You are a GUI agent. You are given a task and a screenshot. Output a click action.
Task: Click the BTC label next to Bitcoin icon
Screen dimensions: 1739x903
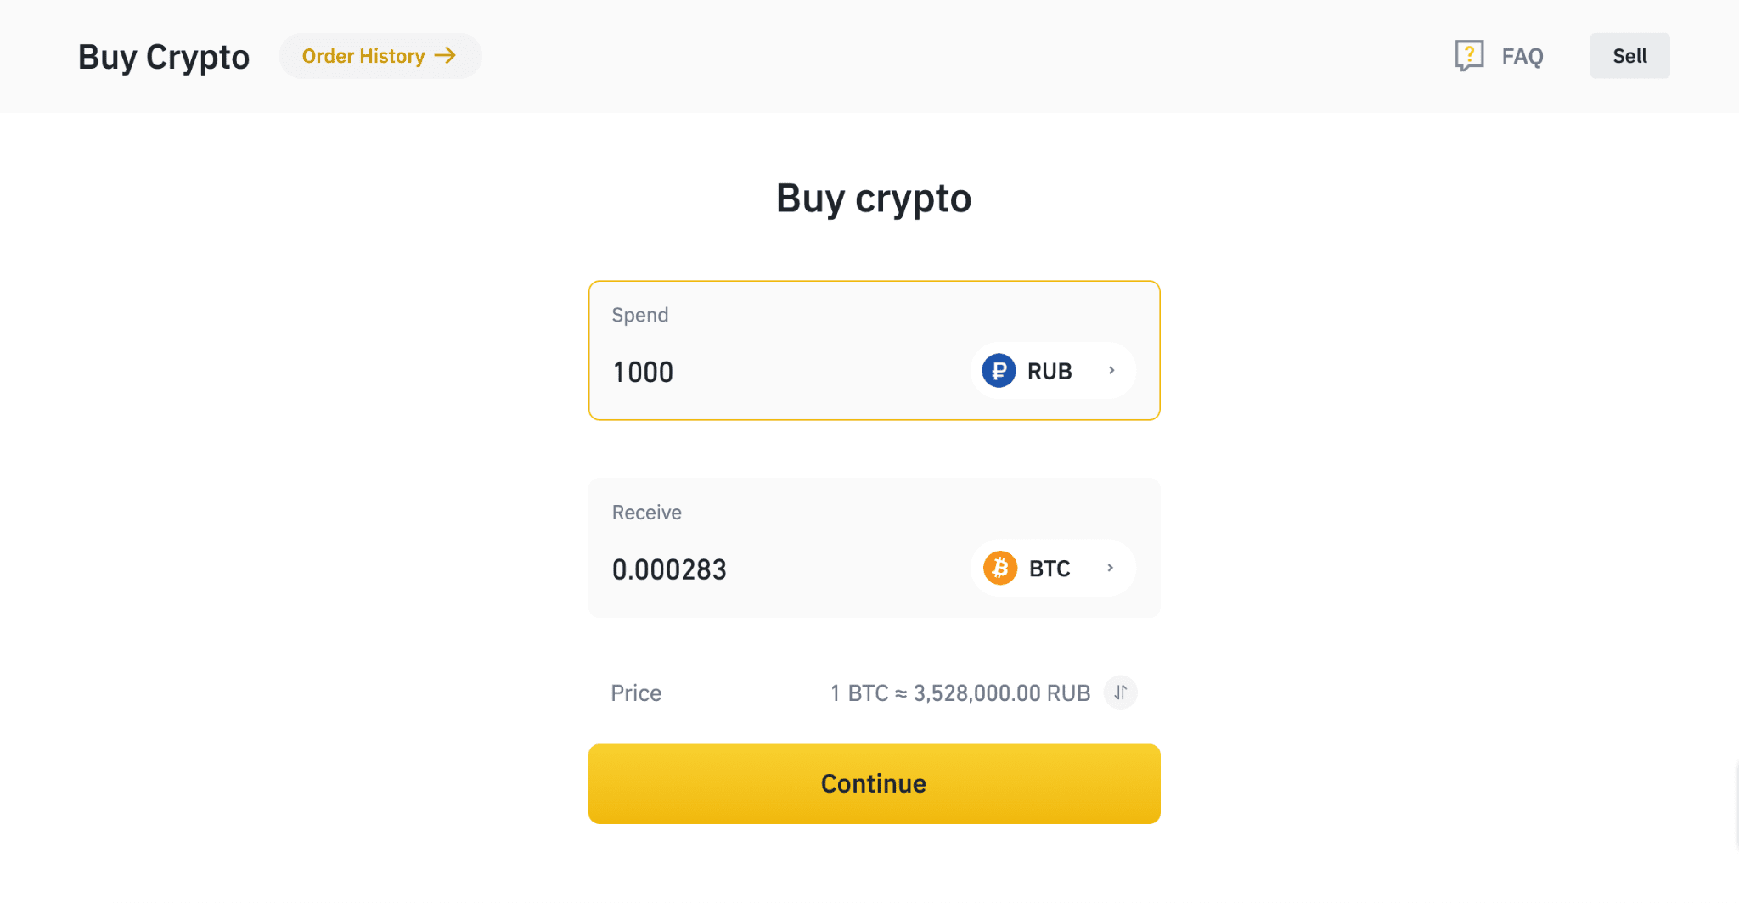[1050, 568]
